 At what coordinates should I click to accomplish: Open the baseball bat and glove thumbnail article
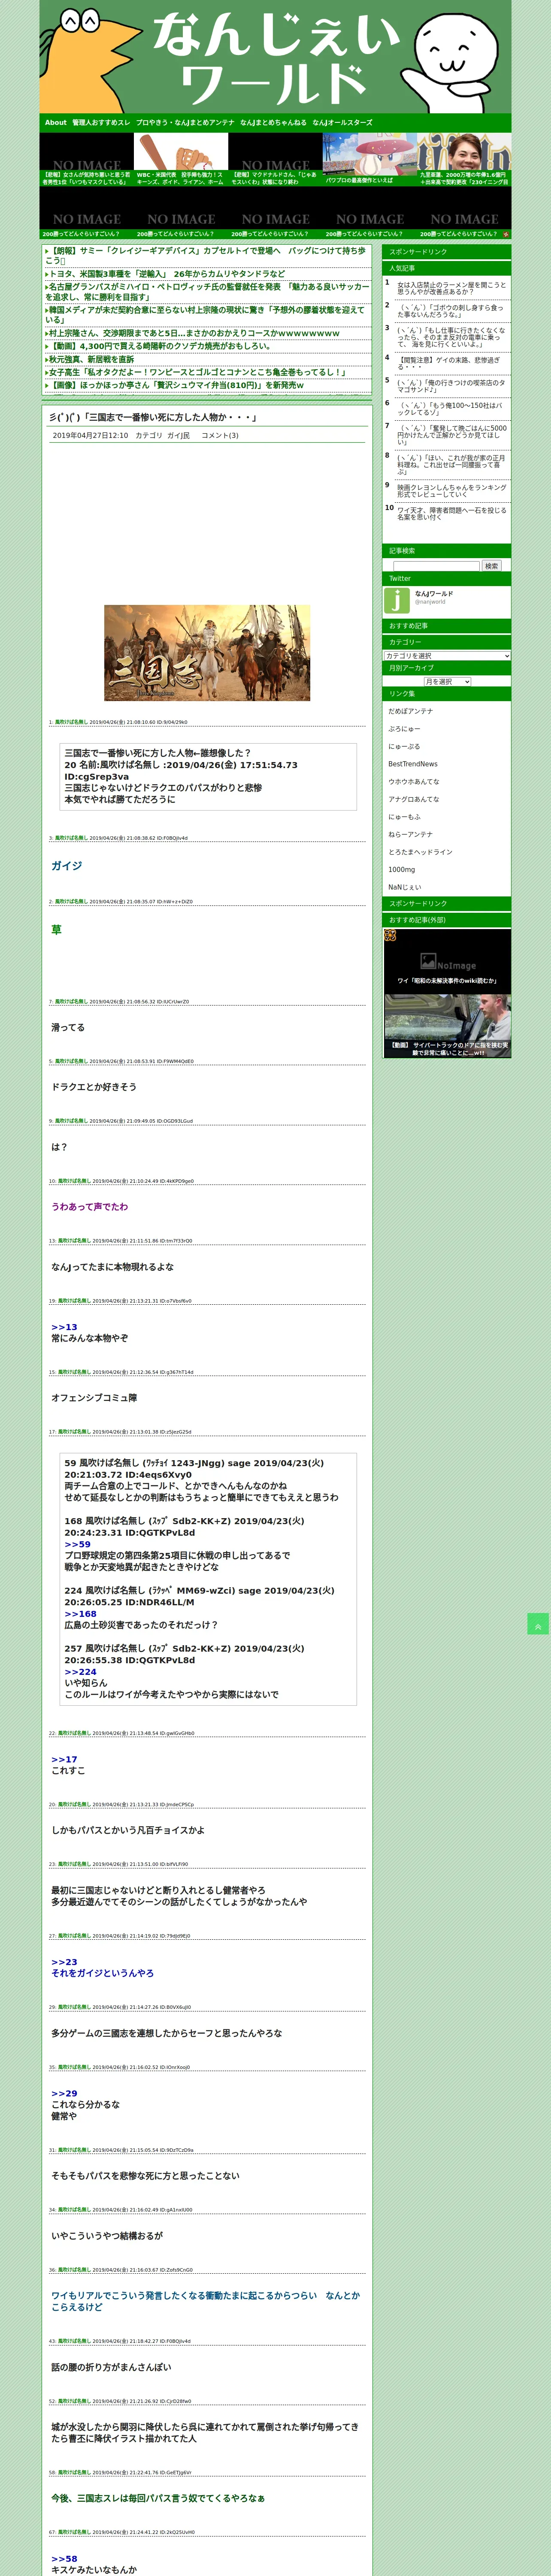tap(181, 160)
